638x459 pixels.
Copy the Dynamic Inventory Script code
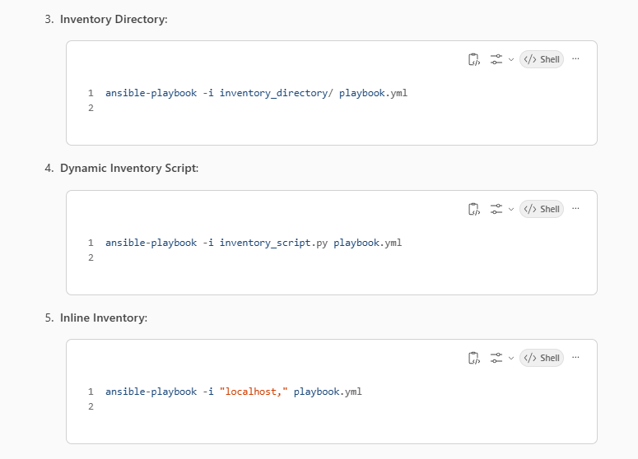click(x=474, y=209)
